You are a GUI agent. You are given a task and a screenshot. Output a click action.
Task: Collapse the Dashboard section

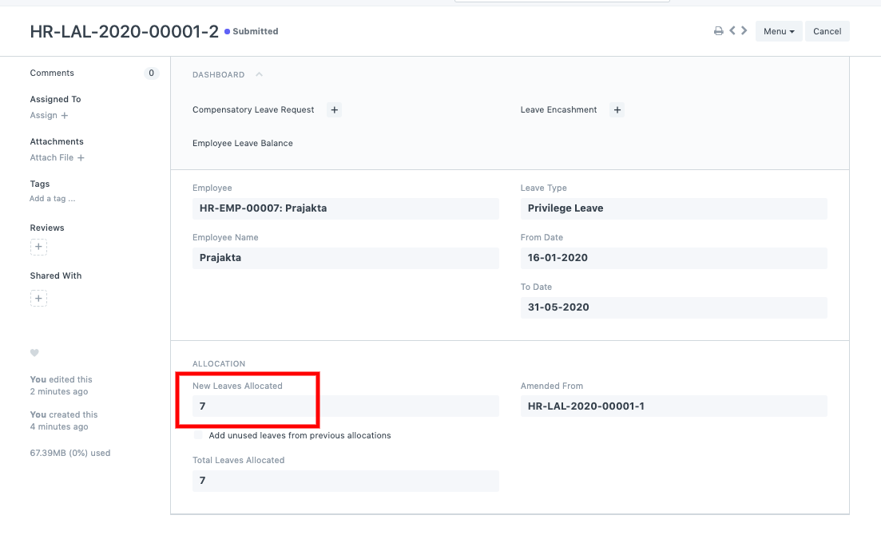(x=259, y=74)
